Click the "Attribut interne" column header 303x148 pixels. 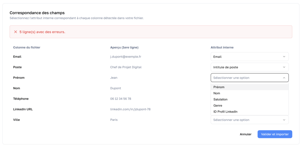coord(222,48)
